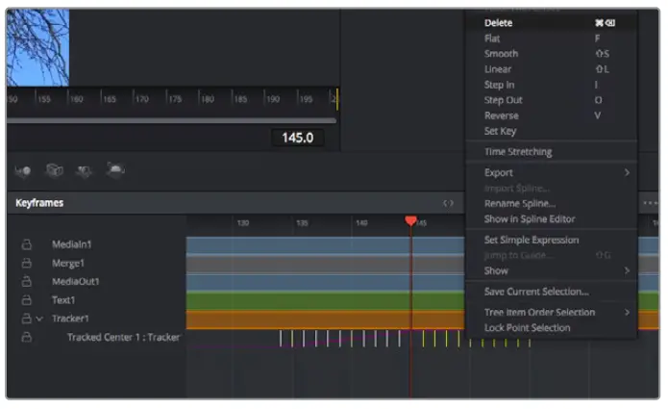Click the 3D cube toolbar icon

55,170
